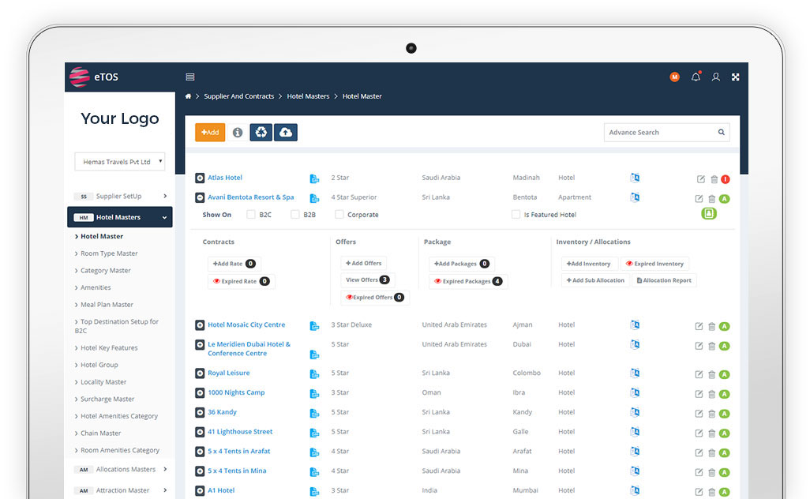Tick the Corporate checkbox
Screen dimensions: 810x499
[x=339, y=215]
